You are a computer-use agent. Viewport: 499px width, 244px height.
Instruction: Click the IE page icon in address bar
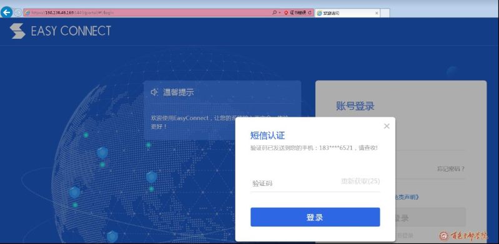click(27, 12)
